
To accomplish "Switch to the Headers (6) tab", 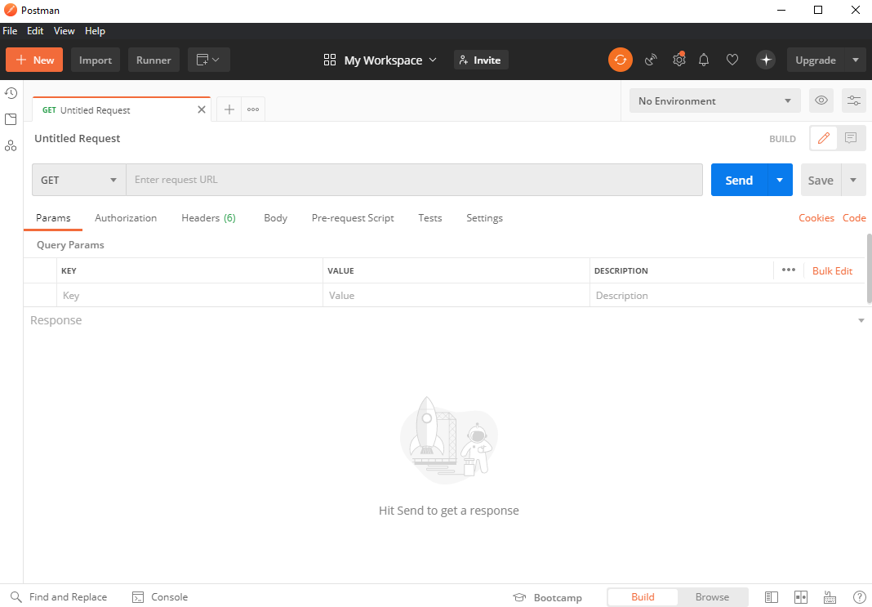I will point(208,217).
